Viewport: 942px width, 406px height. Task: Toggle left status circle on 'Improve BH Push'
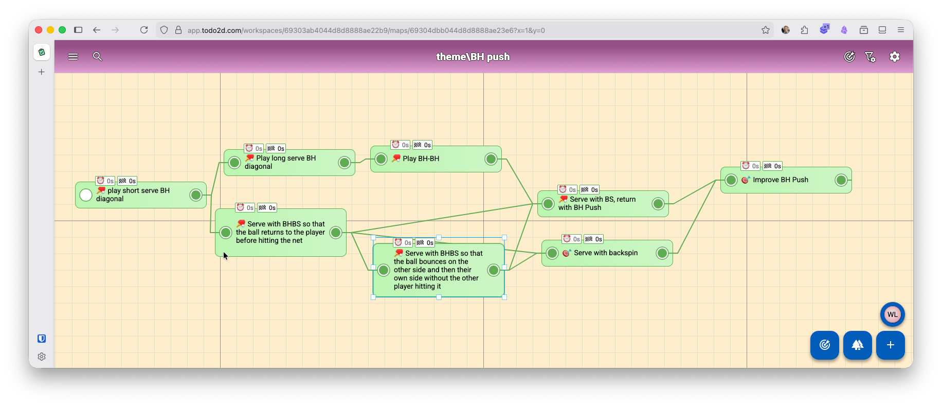tap(731, 180)
